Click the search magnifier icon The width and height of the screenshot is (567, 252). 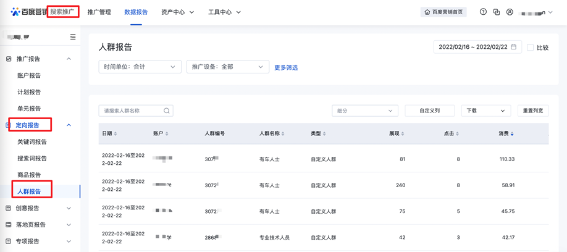(166, 111)
